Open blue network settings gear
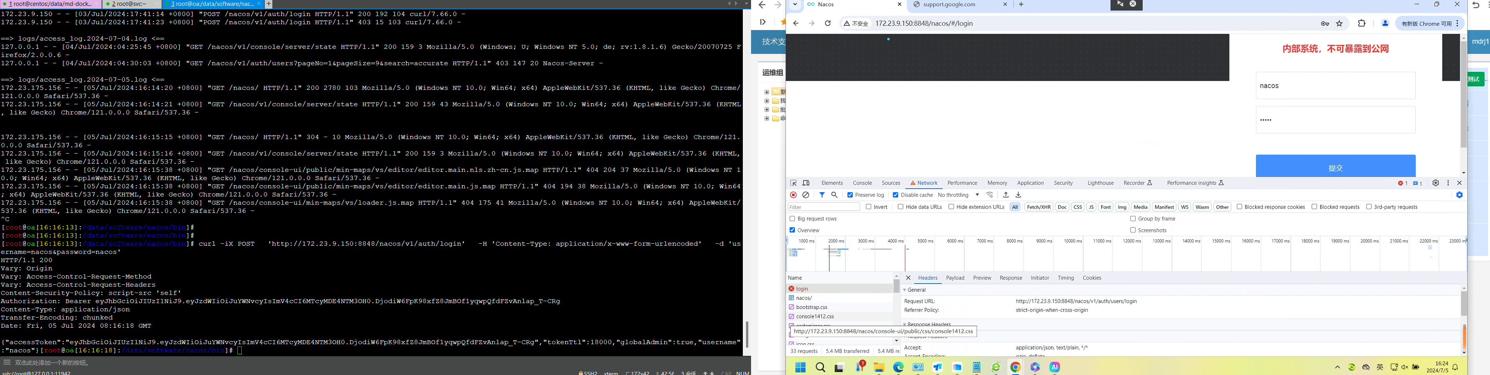1490x375 pixels. [x=1459, y=195]
